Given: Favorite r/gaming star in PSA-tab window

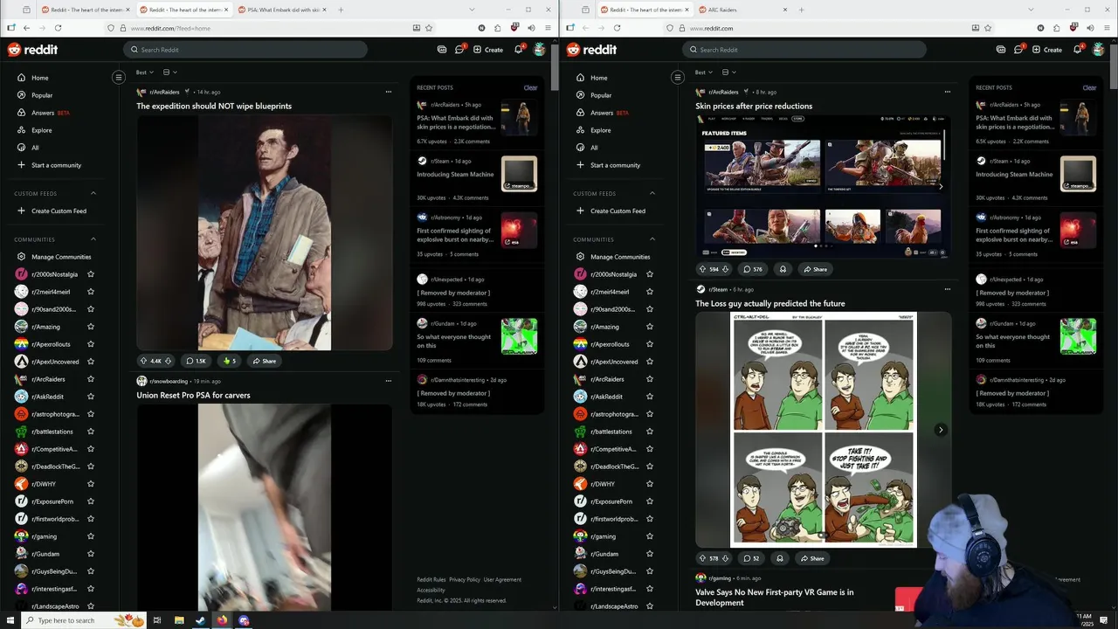Looking at the screenshot, I should pyautogui.click(x=91, y=536).
